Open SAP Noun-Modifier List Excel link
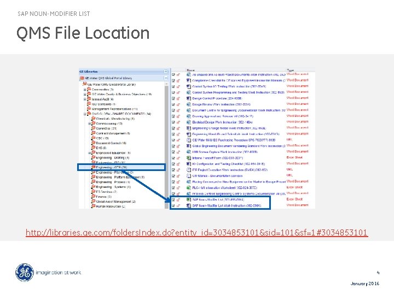The height and width of the screenshot is (295, 394). pyautogui.click(x=218, y=200)
